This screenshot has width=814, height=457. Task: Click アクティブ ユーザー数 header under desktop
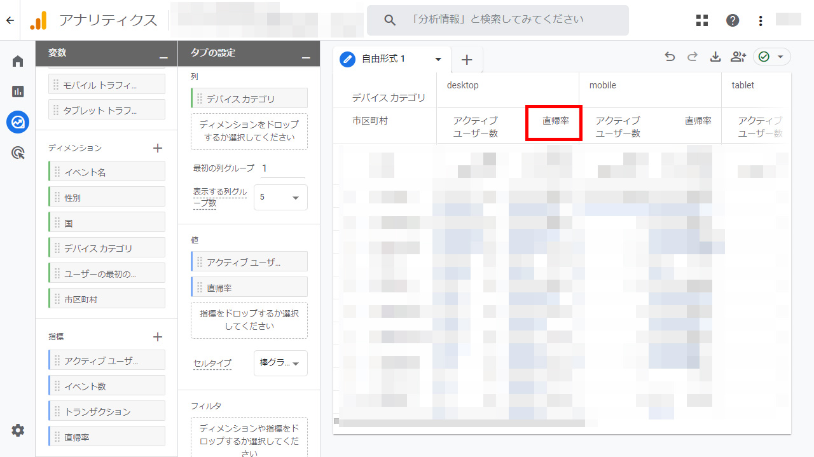[x=476, y=127]
